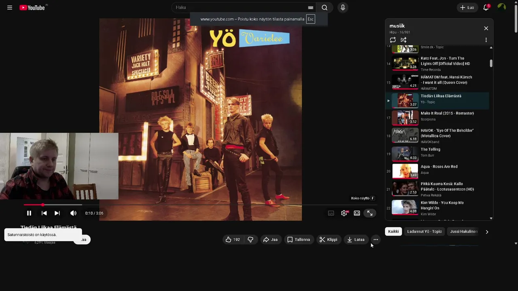The image size is (518, 291).
Task: Play Aqua - Roses Are Red
Action: (437, 171)
